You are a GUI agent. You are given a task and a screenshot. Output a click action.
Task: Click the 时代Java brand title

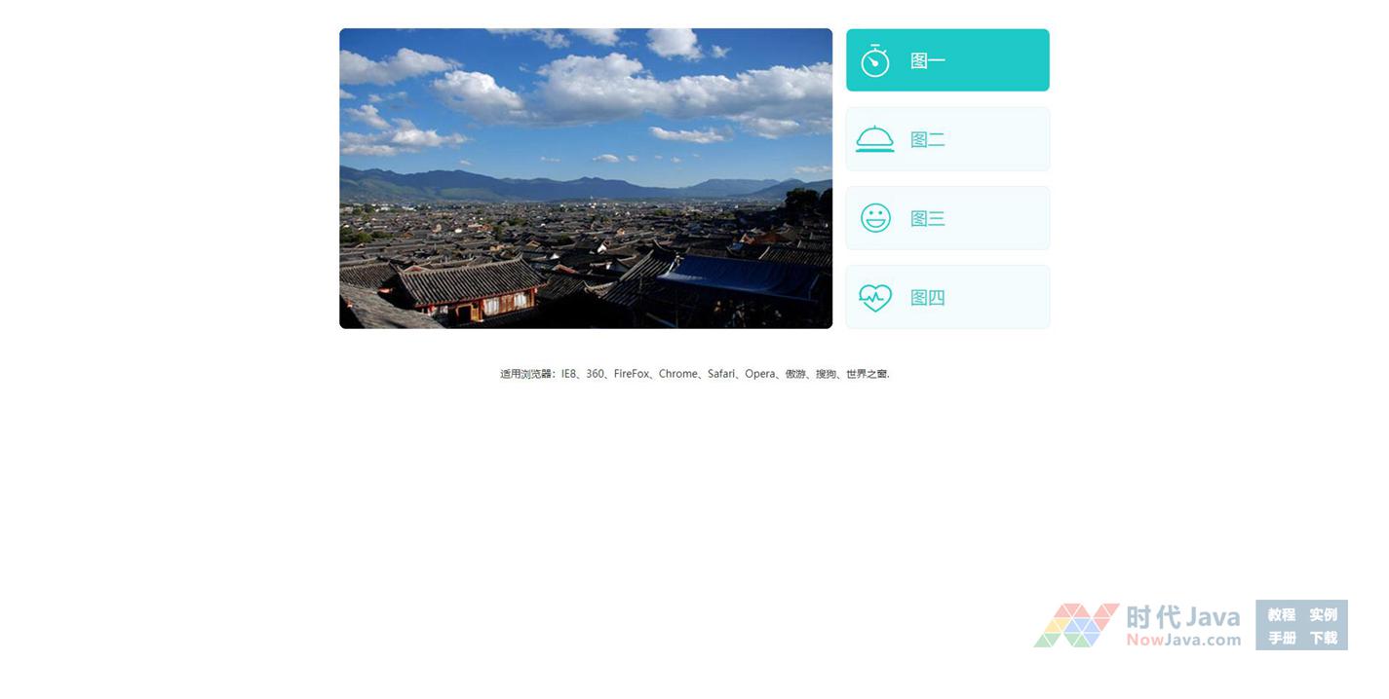(x=1183, y=617)
